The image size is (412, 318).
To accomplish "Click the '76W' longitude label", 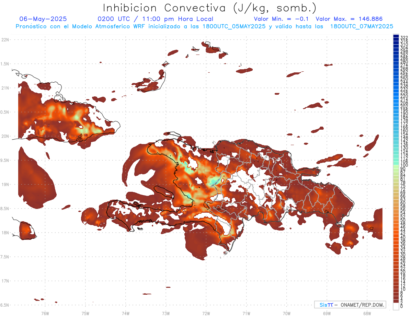I will (x=45, y=313).
